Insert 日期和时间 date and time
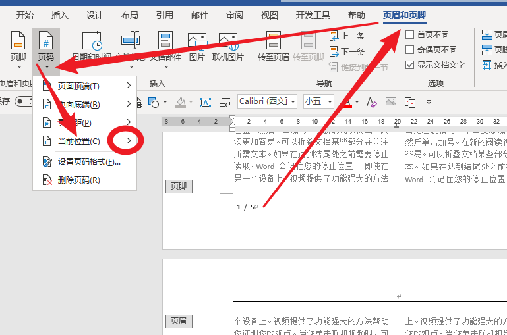507x335 pixels. [92, 46]
